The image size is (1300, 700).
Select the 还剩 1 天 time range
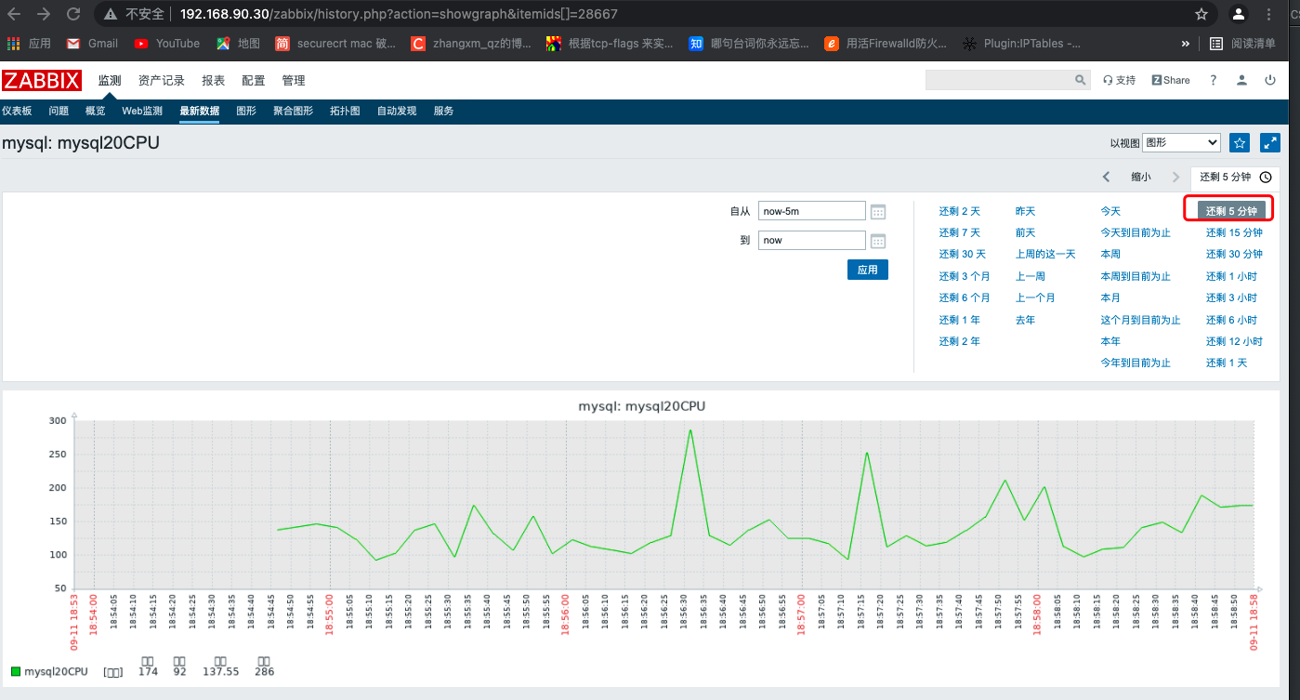(1227, 363)
